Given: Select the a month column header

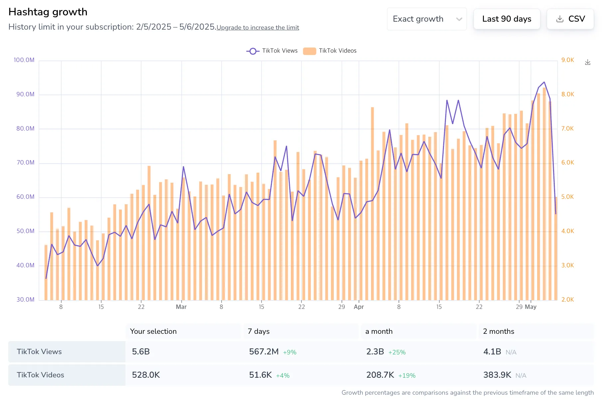Looking at the screenshot, I should pos(379,331).
